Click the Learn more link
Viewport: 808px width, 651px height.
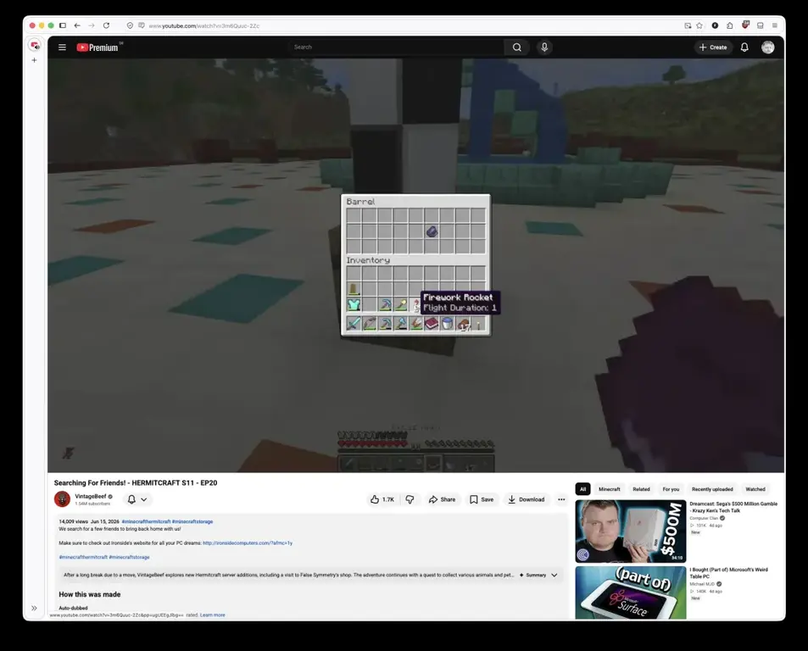point(212,615)
